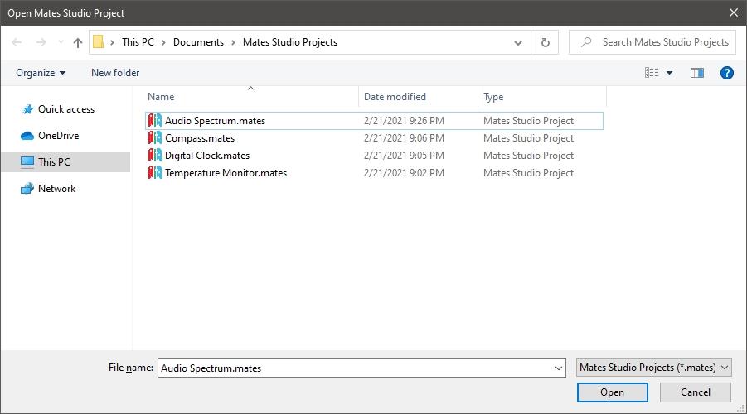Select the Digital Clock.mates file

(x=374, y=156)
